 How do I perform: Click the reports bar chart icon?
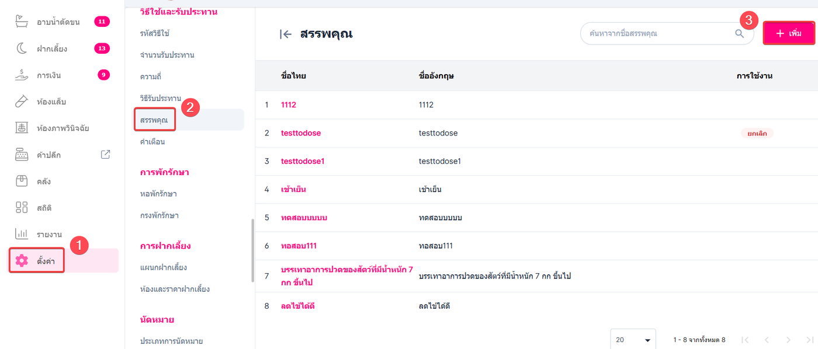22,234
